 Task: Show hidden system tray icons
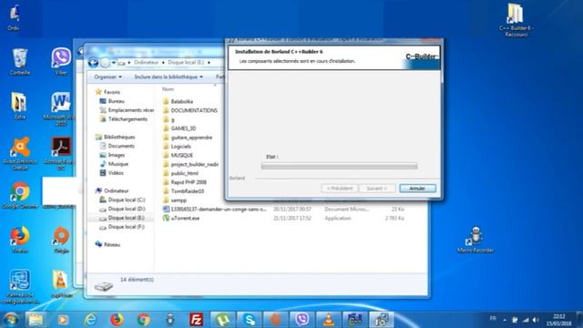point(505,320)
